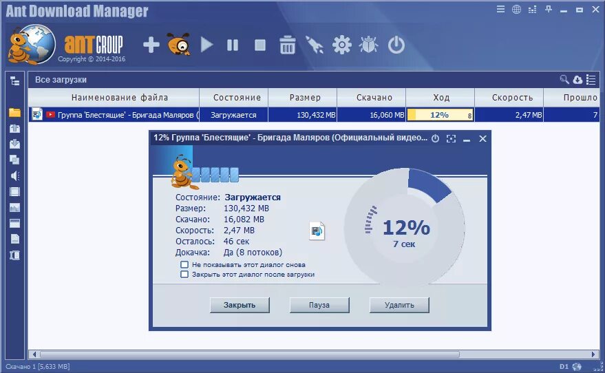Click the horizontal scrollbar left arrow

[34, 354]
